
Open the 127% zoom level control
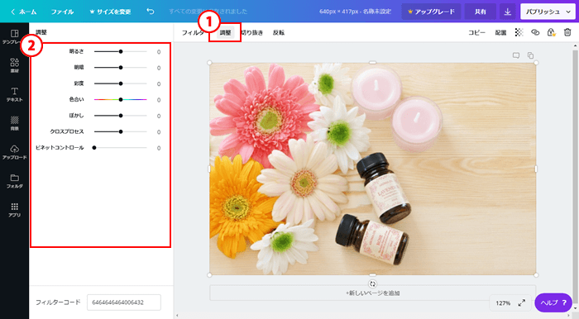pos(503,303)
